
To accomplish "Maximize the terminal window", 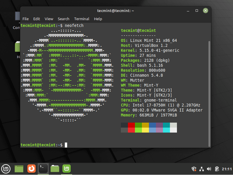I will coord(197,11).
